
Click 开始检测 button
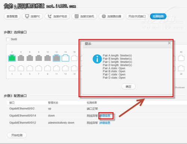(17, 135)
